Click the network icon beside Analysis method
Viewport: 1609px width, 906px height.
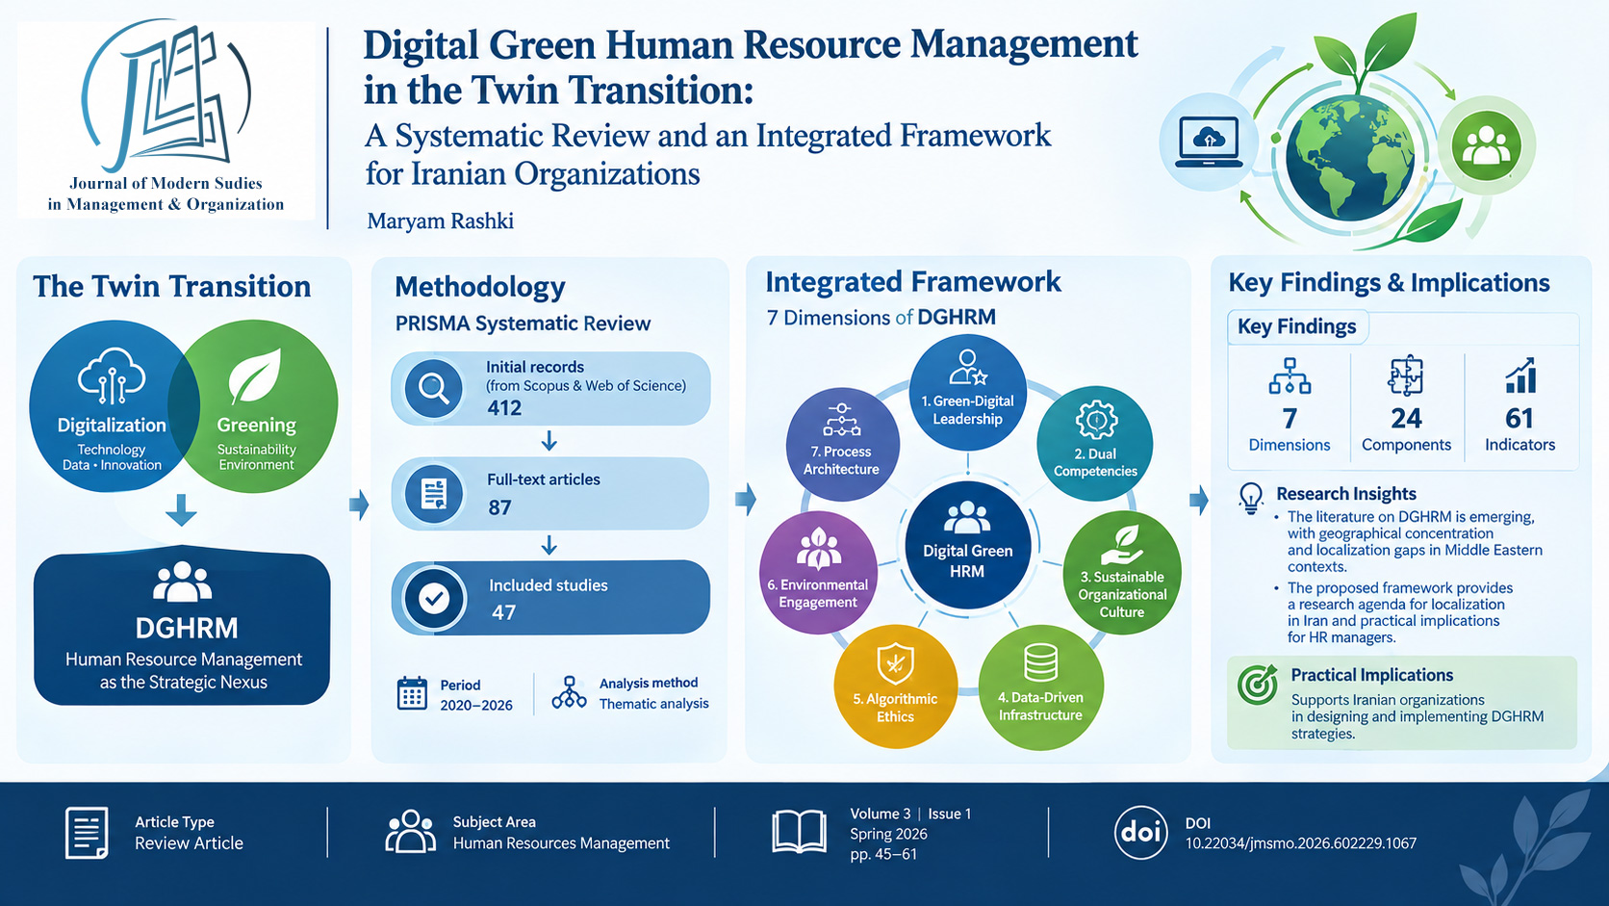569,692
